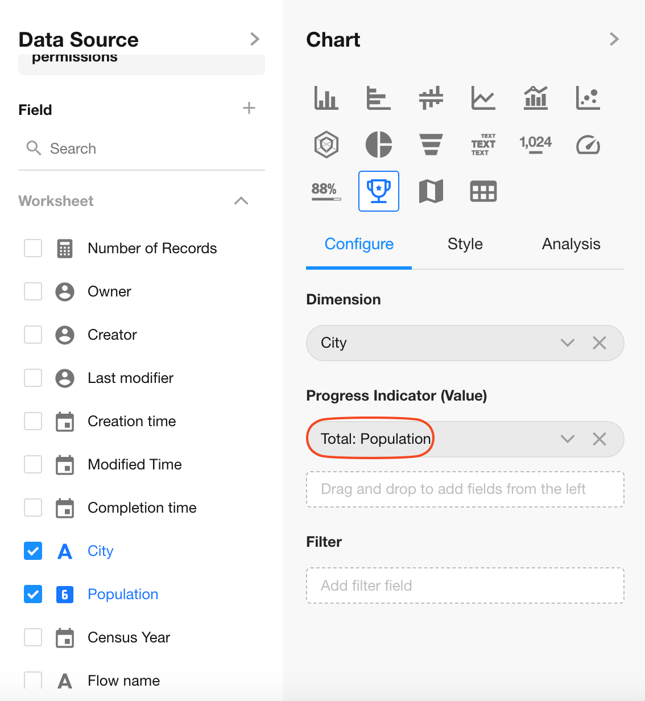Screen dimensions: 645x701
Task: Select the gauge chart icon
Action: [588, 145]
